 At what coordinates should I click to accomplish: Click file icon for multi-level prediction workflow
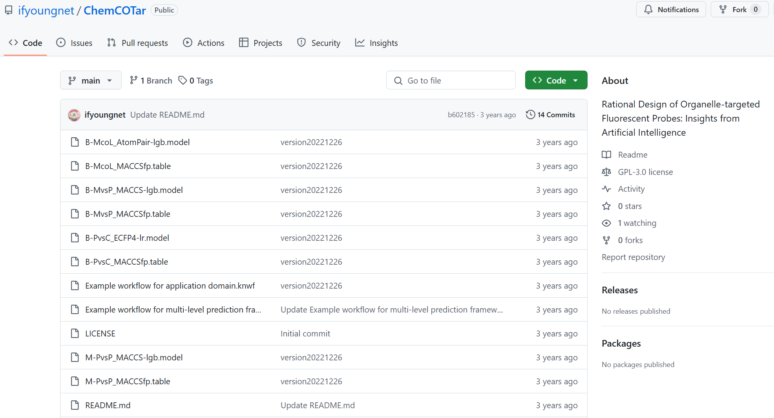75,309
